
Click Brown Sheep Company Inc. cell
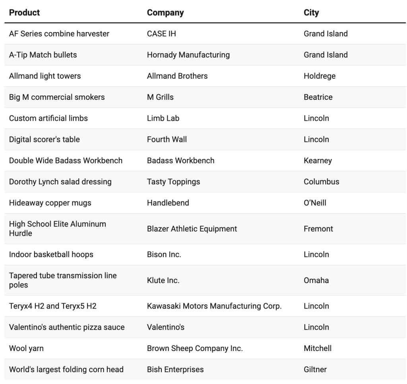click(x=195, y=348)
